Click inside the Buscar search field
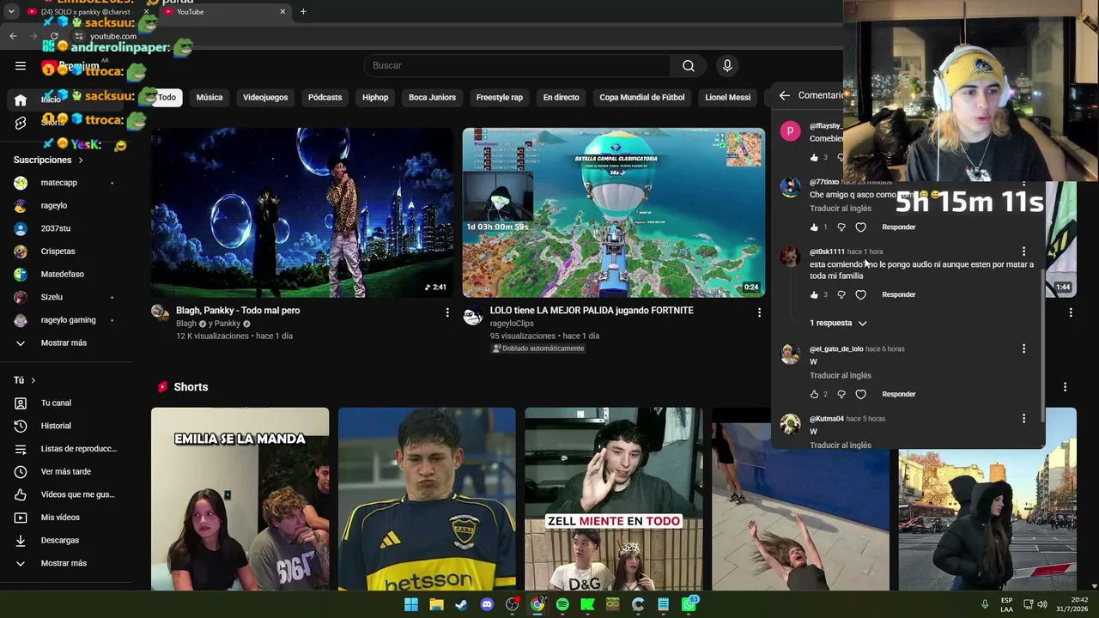 (x=519, y=66)
